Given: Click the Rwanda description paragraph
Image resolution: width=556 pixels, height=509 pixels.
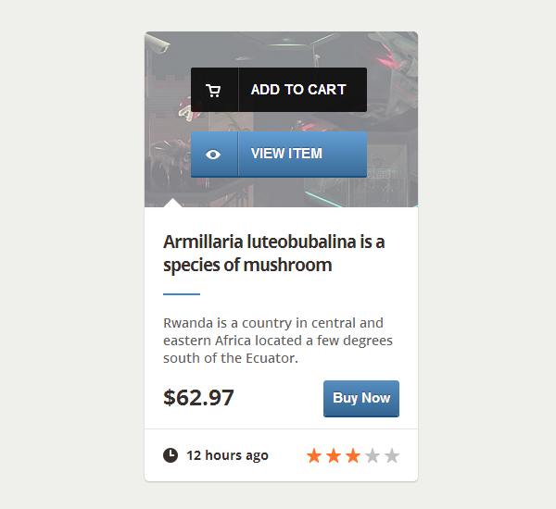Looking at the screenshot, I should tap(278, 341).
